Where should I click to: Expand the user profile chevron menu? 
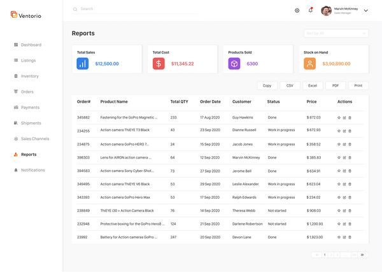point(365,11)
